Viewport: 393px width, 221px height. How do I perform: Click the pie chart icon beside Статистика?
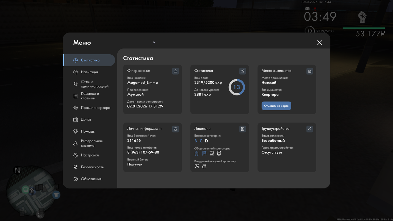76,60
